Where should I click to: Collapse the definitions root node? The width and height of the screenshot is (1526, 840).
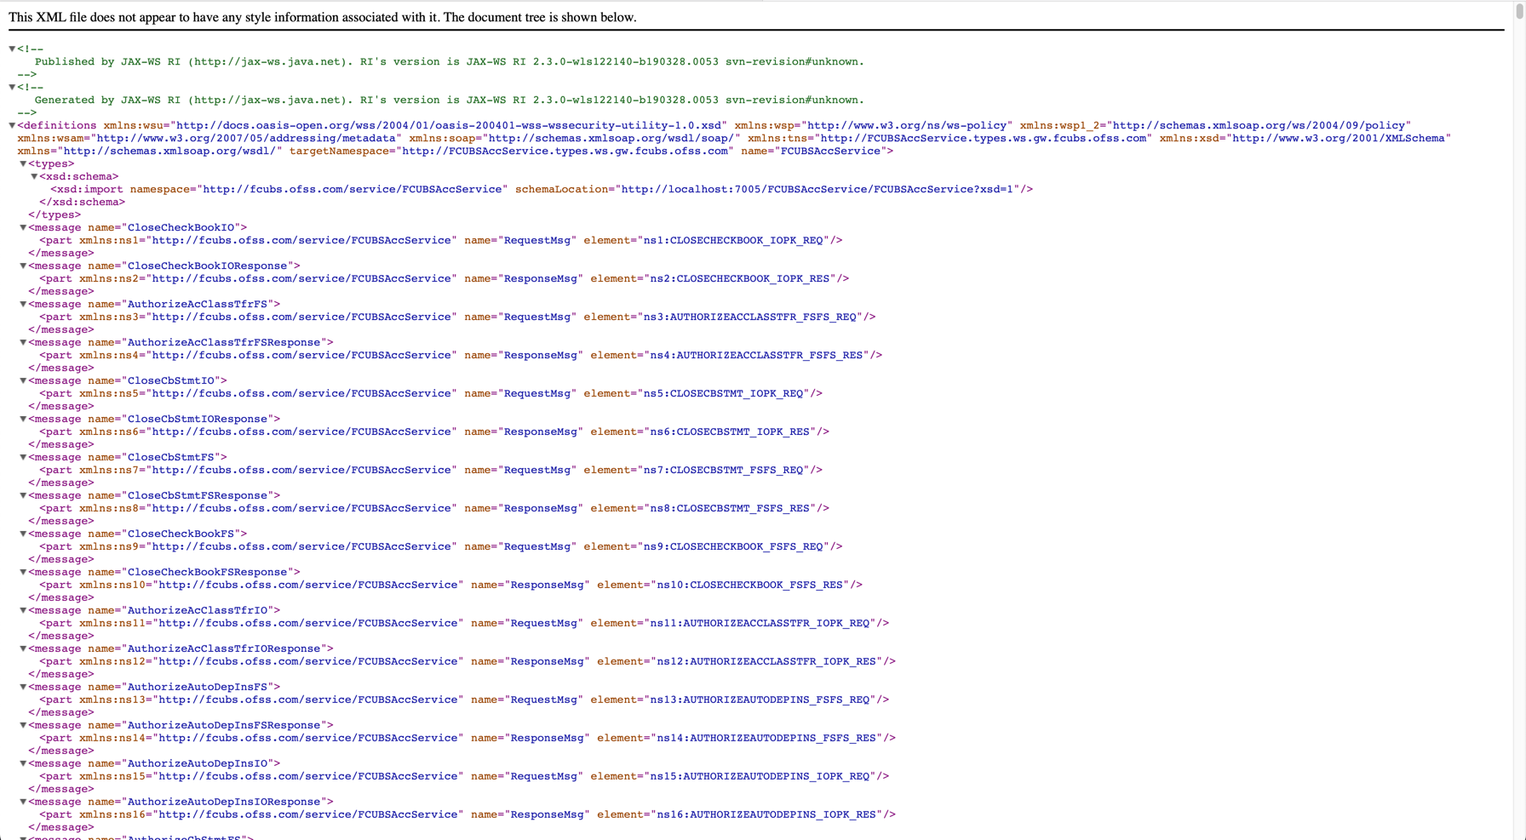pos(12,126)
